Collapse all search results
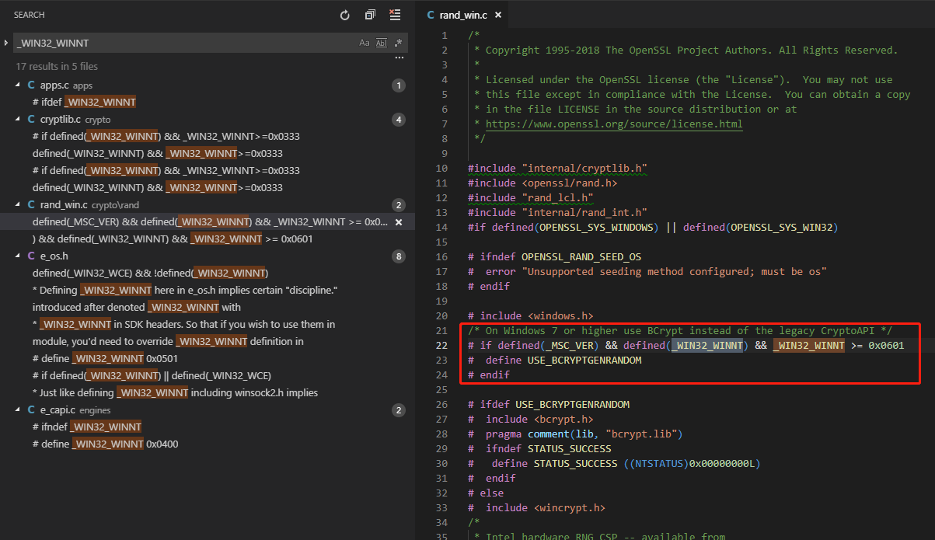935x540 pixels. (370, 15)
